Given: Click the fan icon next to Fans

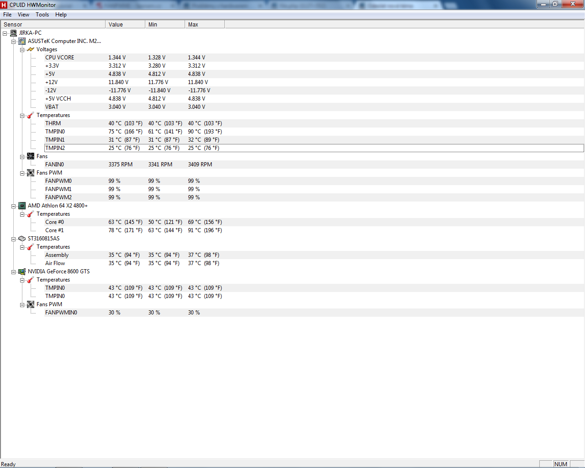Looking at the screenshot, I should (31, 156).
